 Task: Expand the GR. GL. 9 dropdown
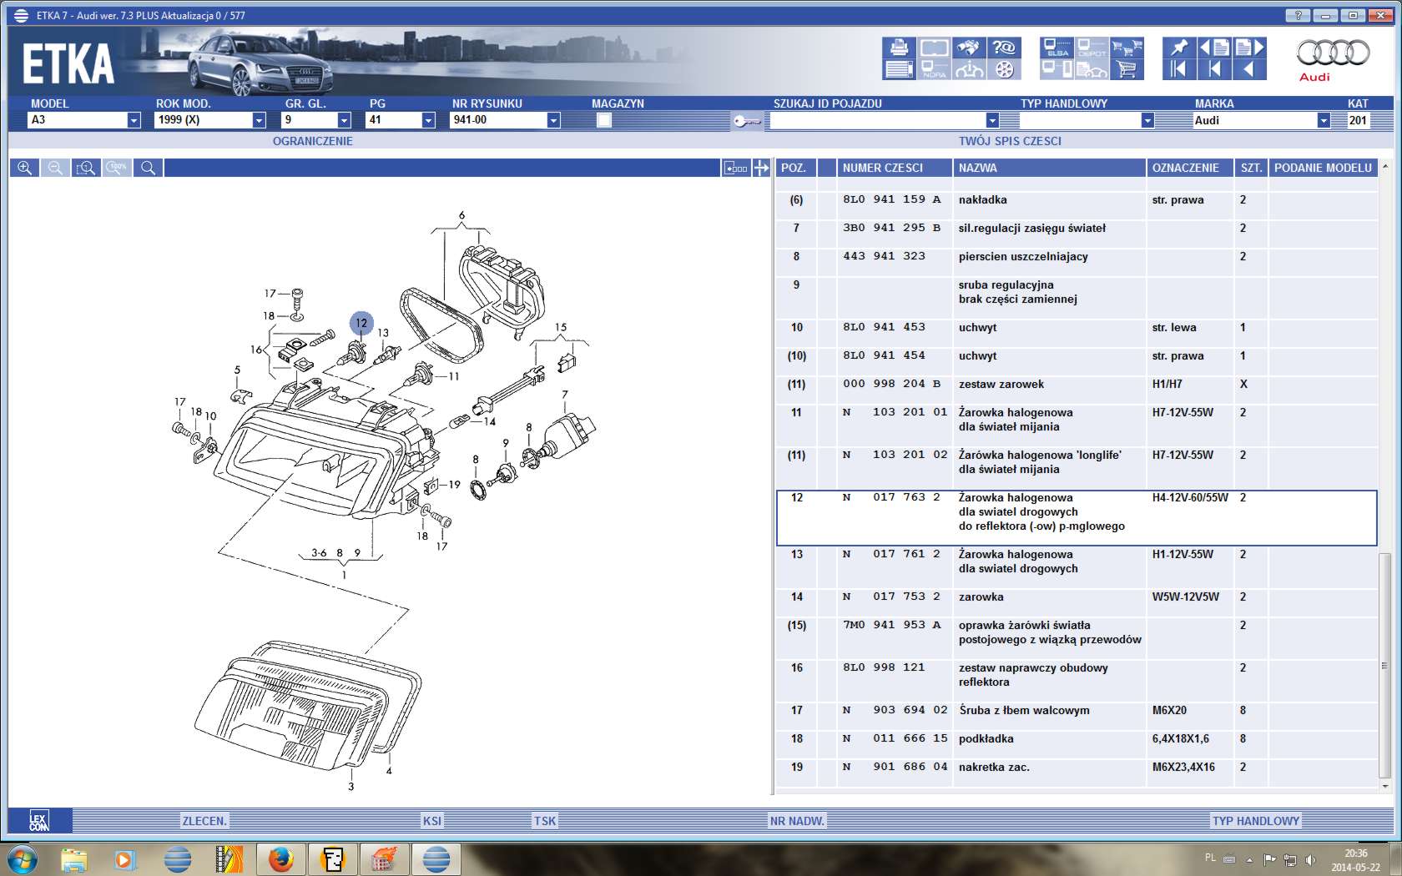343,120
